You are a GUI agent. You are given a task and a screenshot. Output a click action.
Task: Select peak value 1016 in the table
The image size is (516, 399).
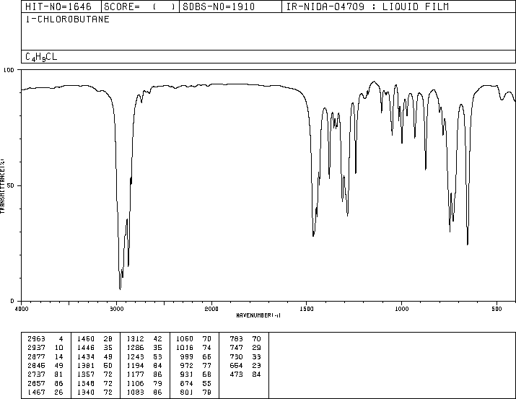(x=185, y=348)
